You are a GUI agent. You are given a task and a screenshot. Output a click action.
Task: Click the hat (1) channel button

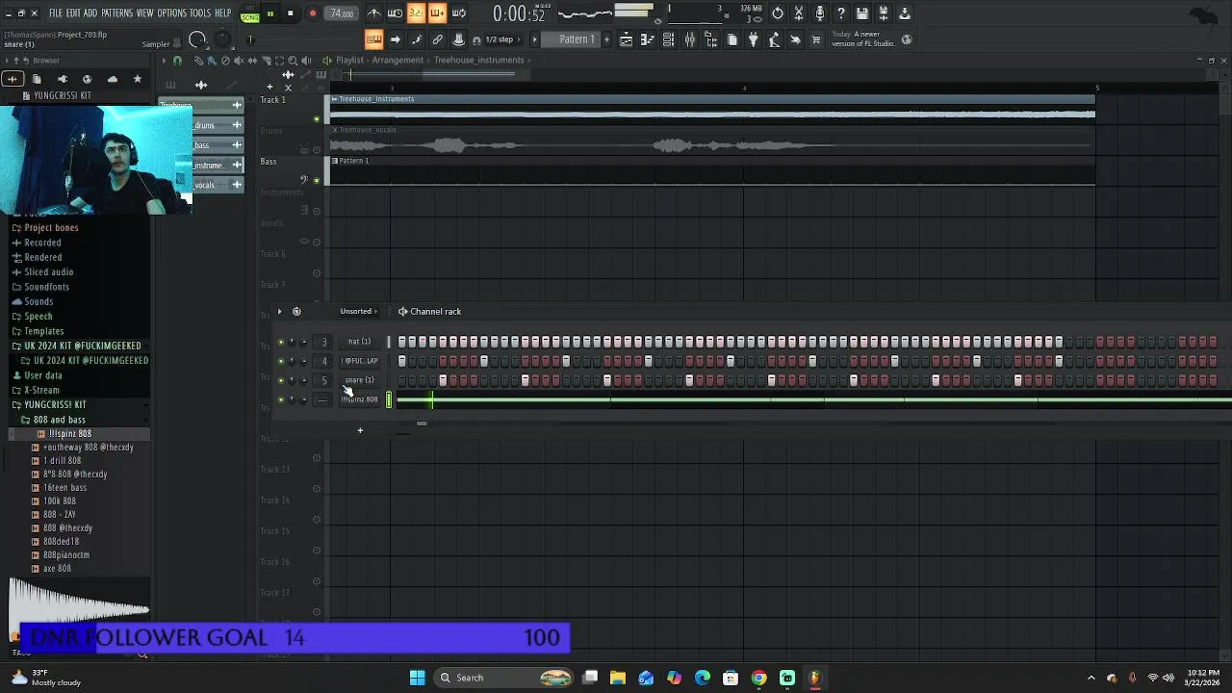click(360, 342)
